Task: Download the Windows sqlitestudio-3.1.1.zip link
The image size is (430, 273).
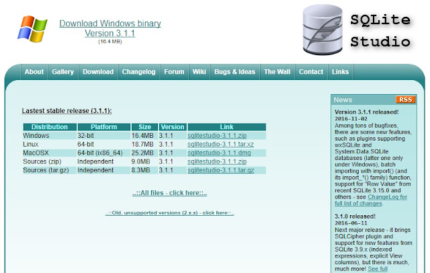Action: (x=217, y=136)
